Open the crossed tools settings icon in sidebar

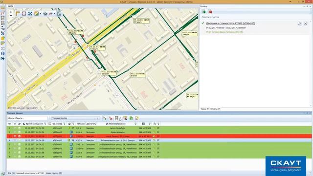[x=2, y=33]
